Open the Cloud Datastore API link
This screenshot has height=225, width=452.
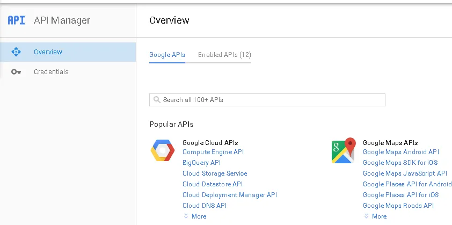click(x=213, y=184)
